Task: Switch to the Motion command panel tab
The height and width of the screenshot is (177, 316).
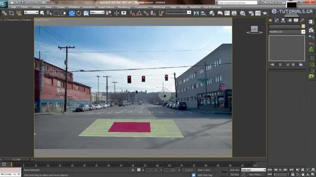Action: coord(290,20)
